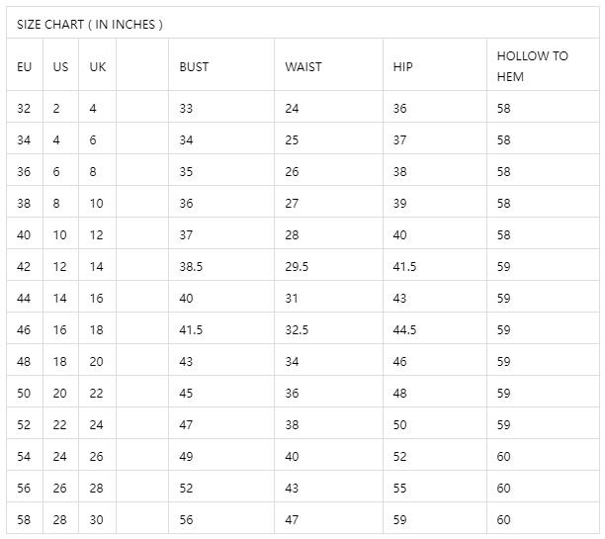Click UK size 30 cell
Viewport: 605px width, 539px height.
pos(97,519)
